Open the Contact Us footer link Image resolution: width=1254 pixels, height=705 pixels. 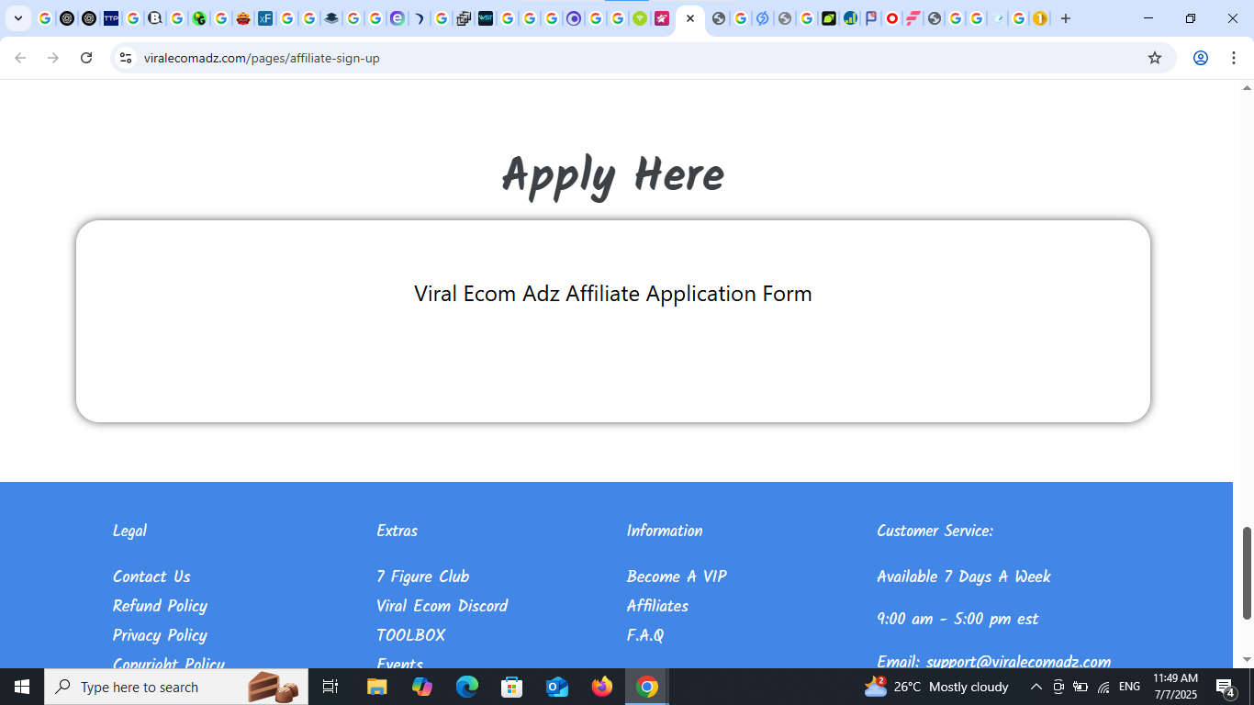(x=151, y=576)
